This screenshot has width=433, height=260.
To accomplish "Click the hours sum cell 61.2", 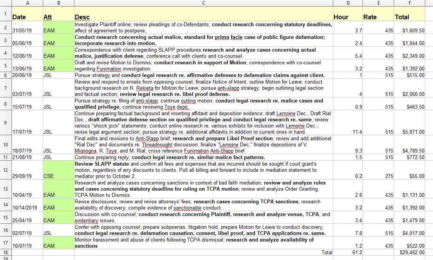I will 347,252.
